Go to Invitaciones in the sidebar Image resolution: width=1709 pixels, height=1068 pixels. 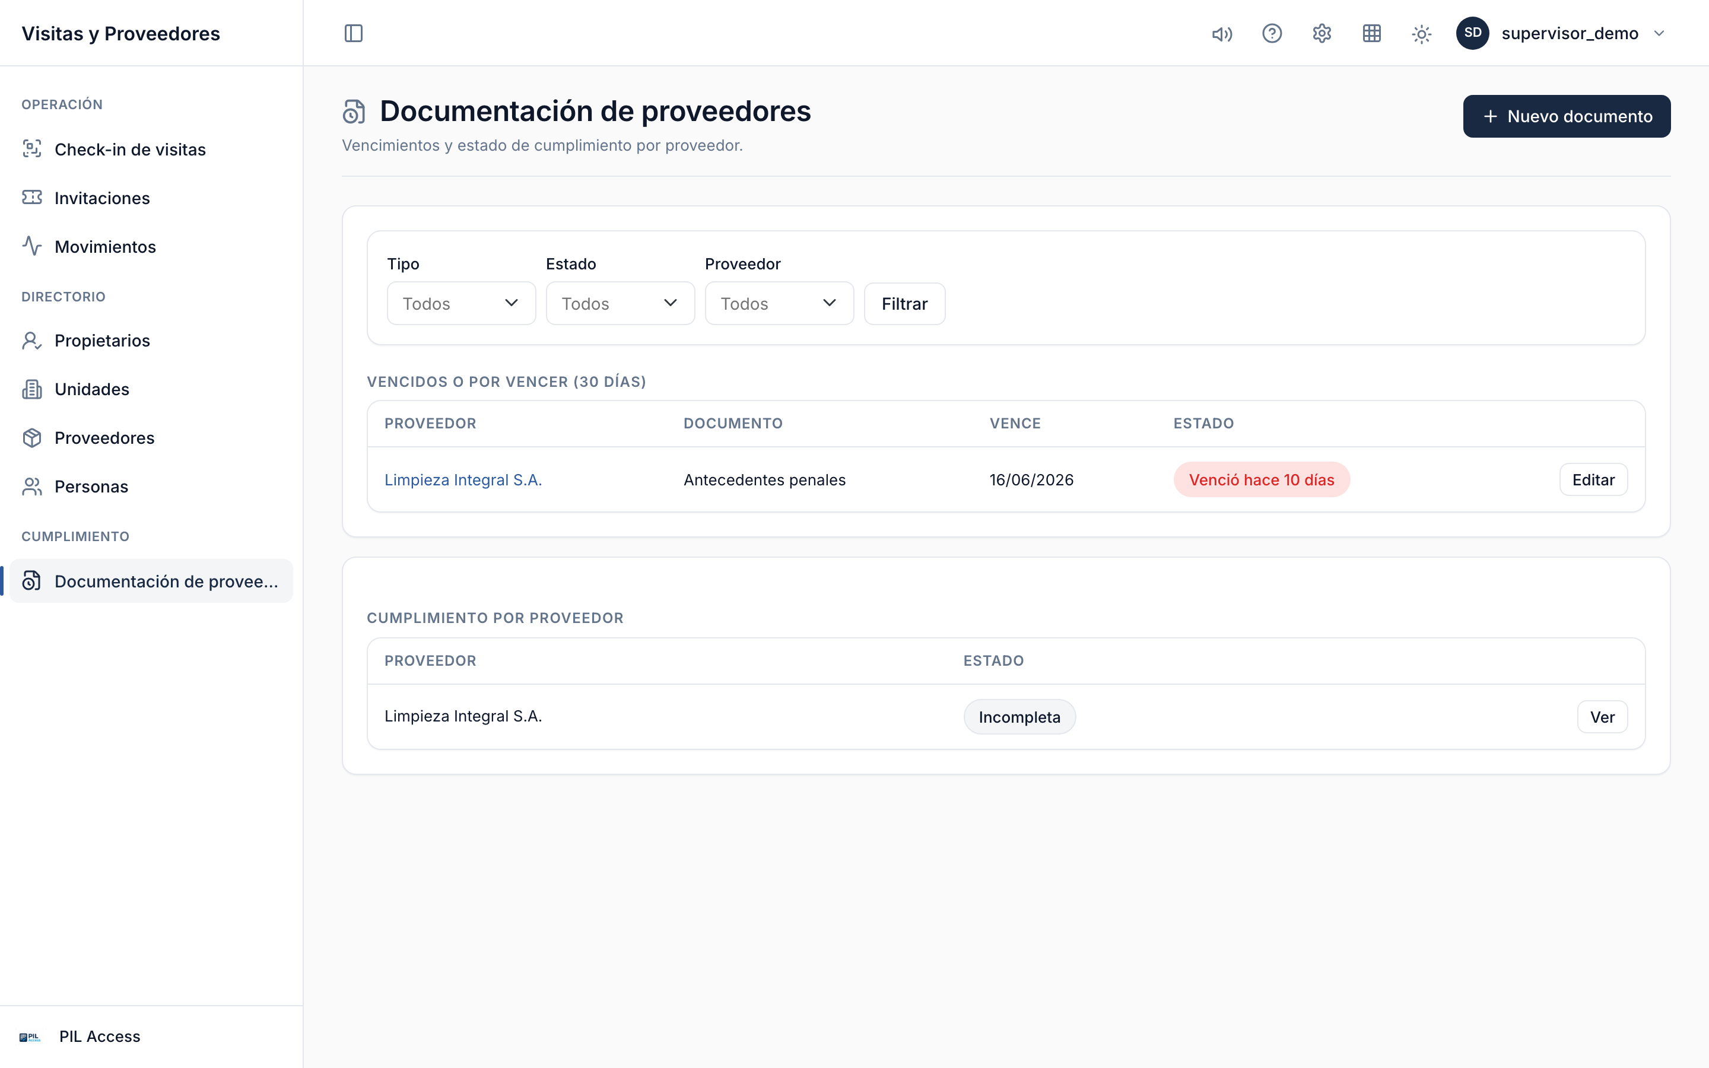coord(151,198)
